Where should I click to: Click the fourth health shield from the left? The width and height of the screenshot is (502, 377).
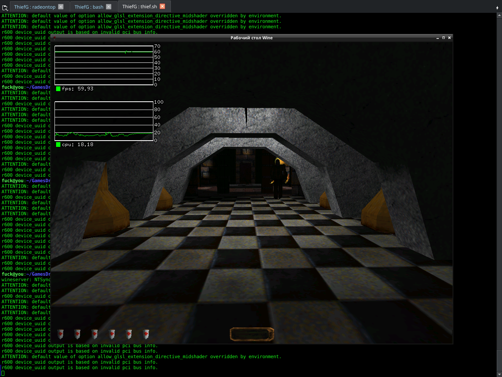click(112, 334)
